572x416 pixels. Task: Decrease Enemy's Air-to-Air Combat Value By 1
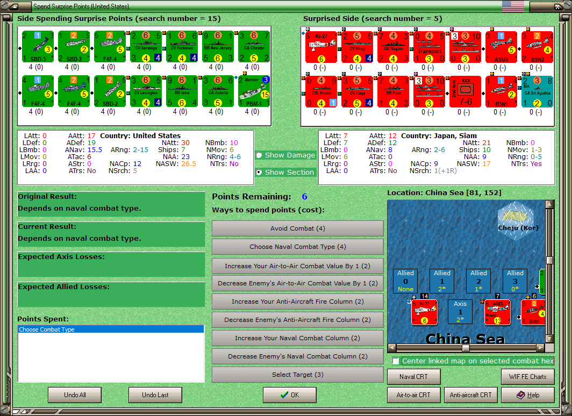click(x=298, y=283)
